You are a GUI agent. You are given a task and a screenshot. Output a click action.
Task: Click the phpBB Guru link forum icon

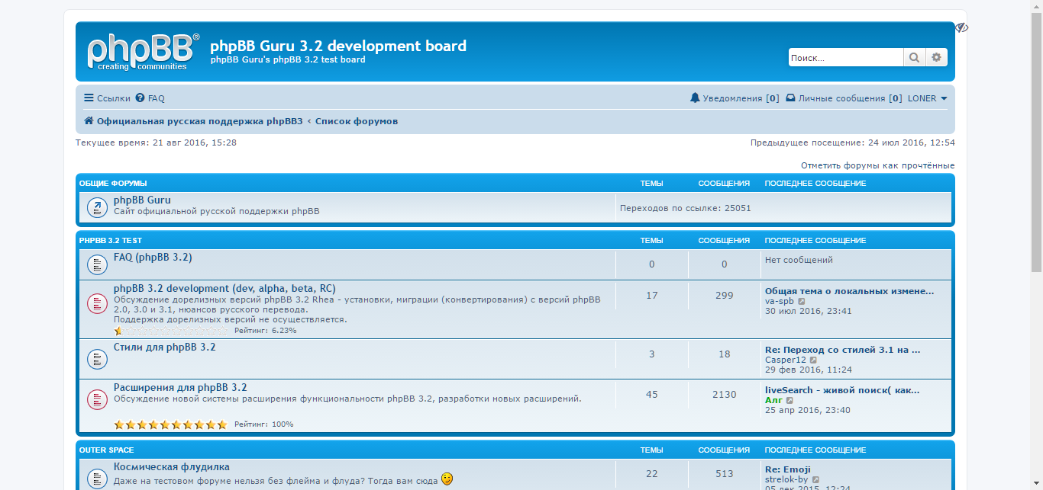[x=97, y=207]
